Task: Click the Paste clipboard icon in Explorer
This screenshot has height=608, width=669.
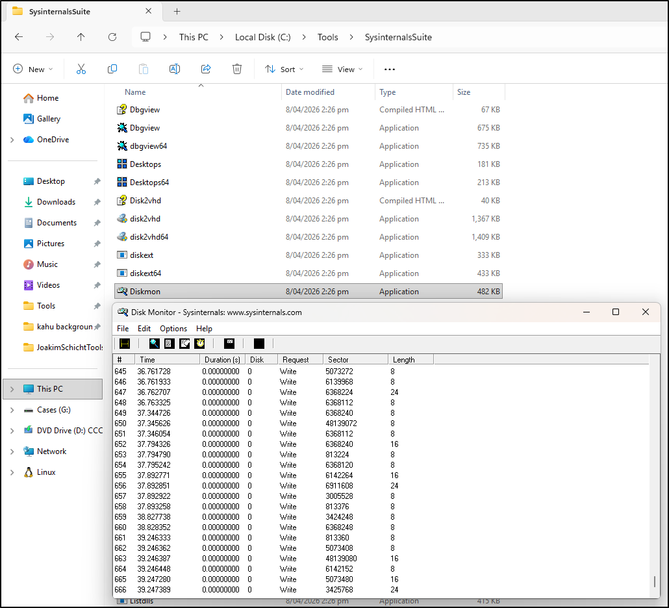Action: [144, 69]
